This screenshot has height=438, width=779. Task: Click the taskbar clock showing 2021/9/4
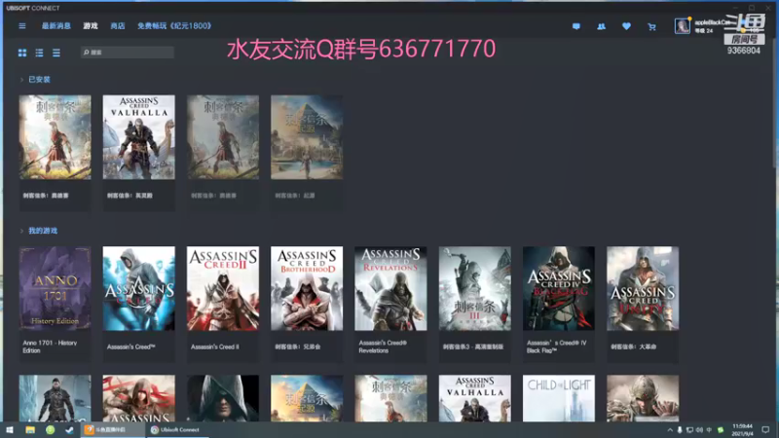pyautogui.click(x=742, y=430)
